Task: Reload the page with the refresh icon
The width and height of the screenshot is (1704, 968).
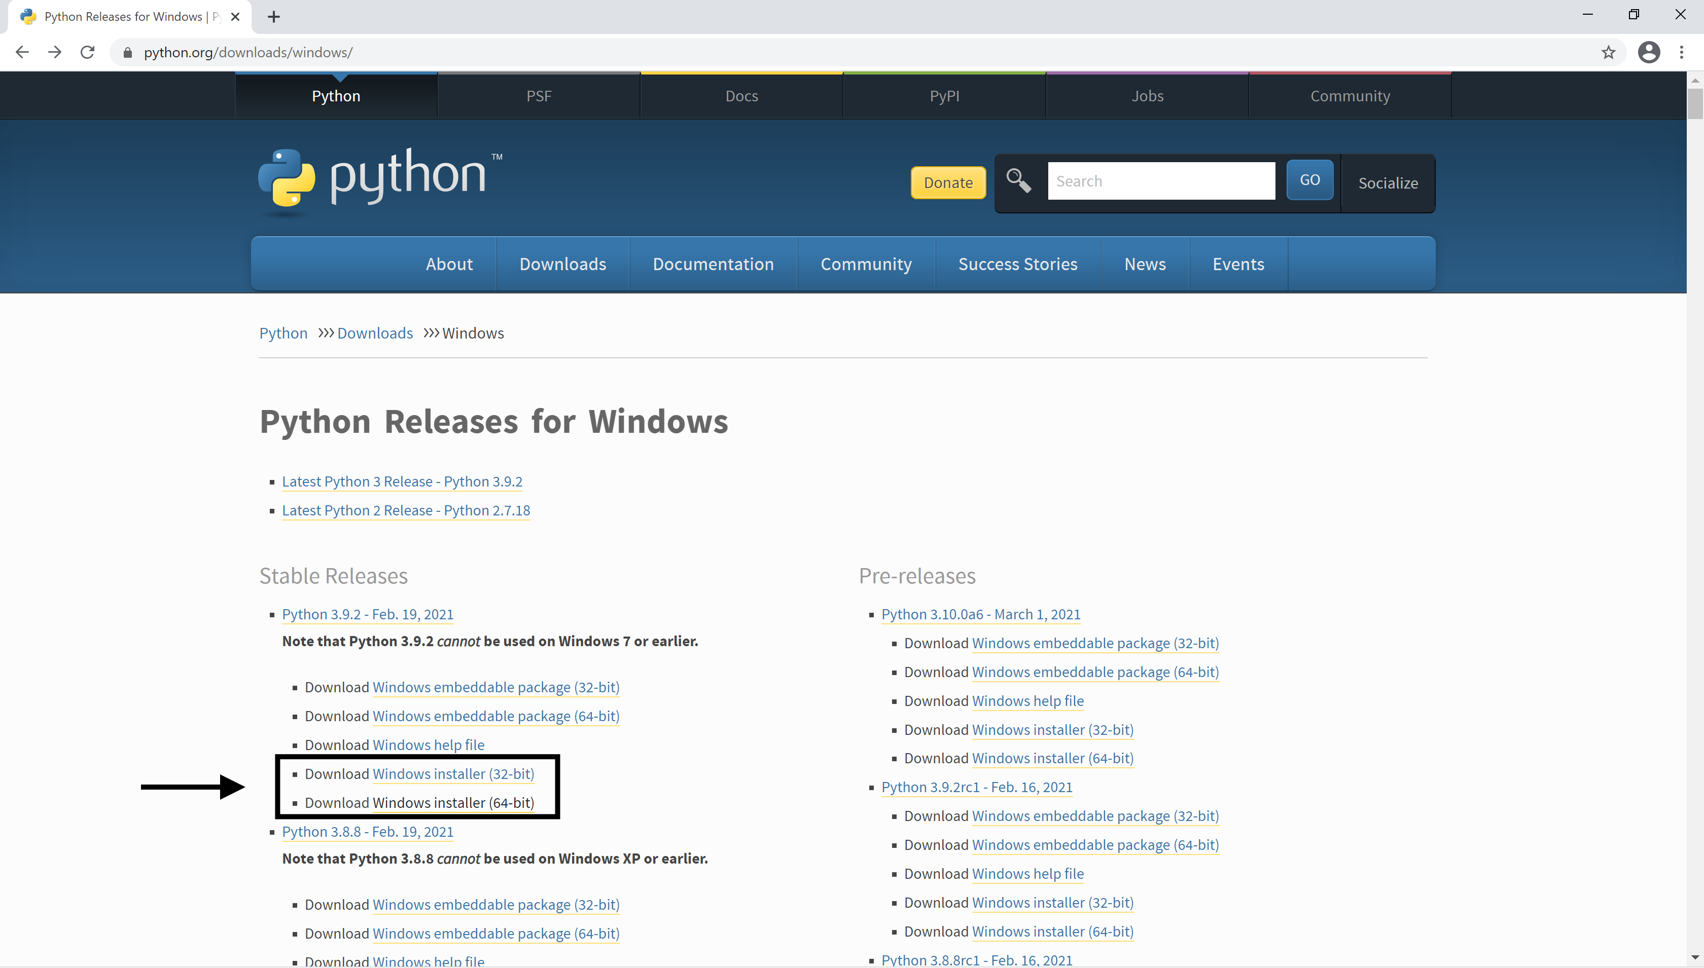Action: pos(87,52)
